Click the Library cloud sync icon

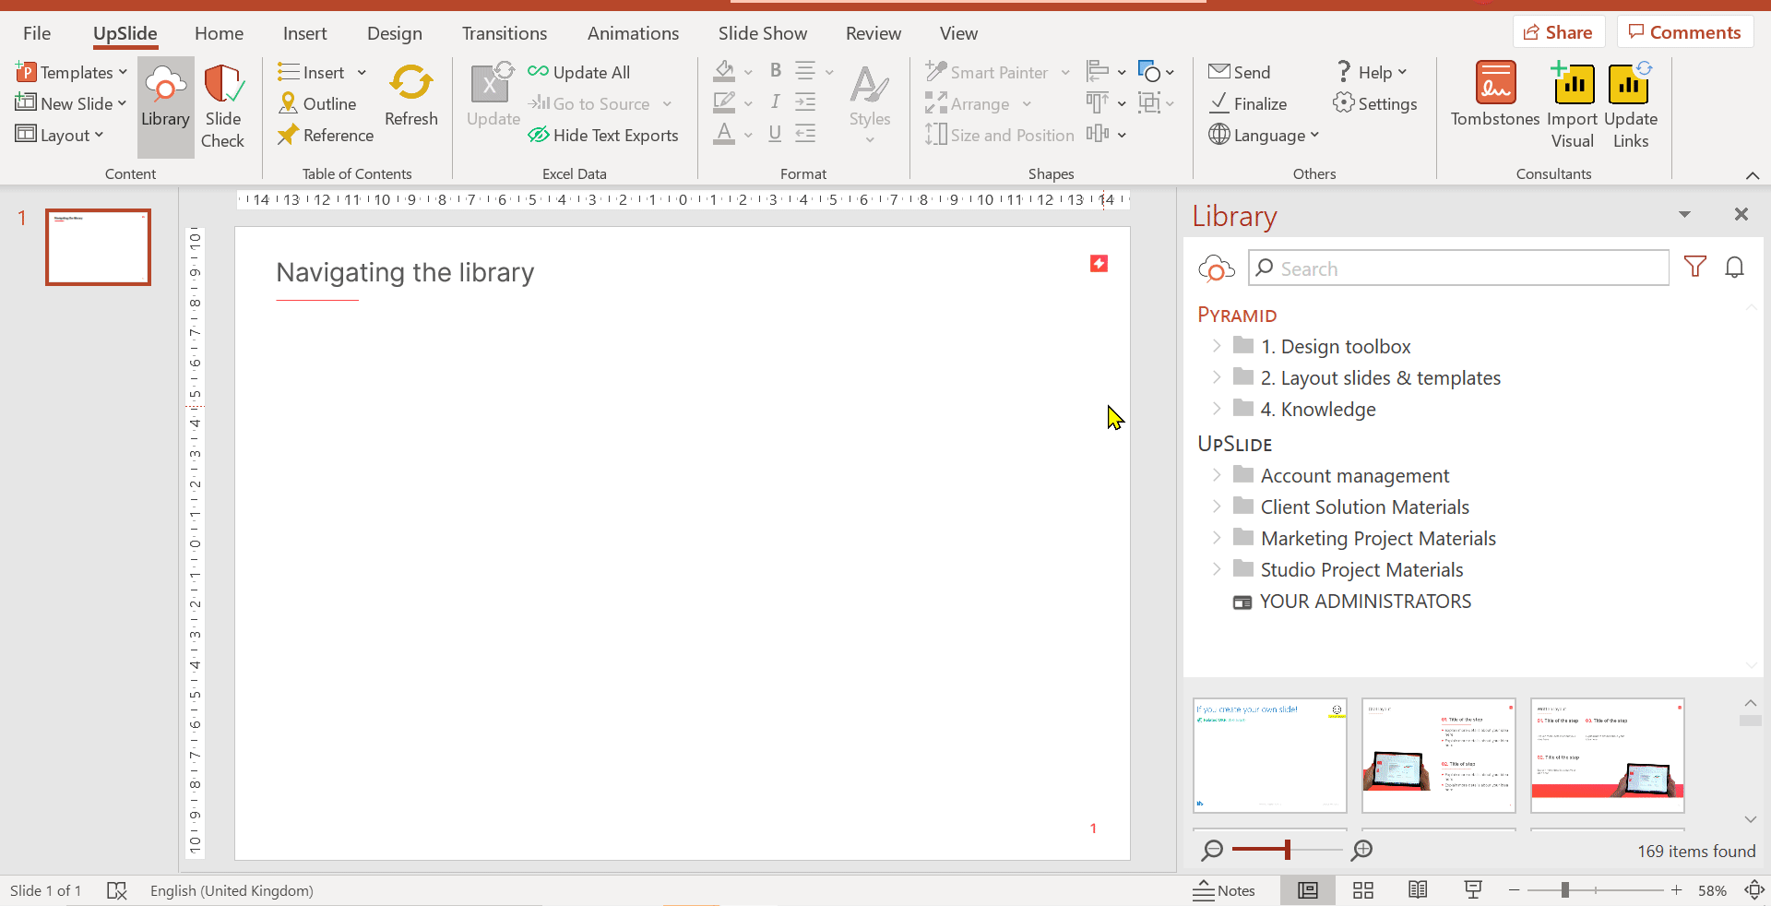point(1216,268)
